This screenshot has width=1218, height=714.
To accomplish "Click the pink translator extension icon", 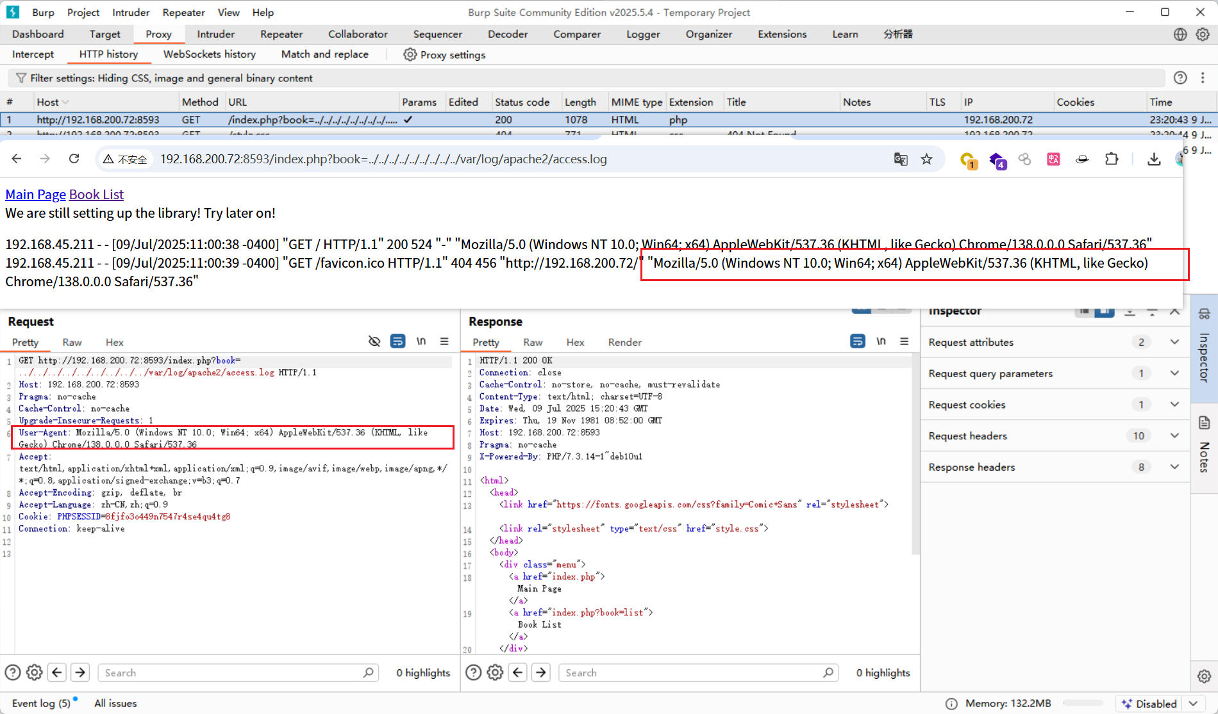I will point(1053,159).
